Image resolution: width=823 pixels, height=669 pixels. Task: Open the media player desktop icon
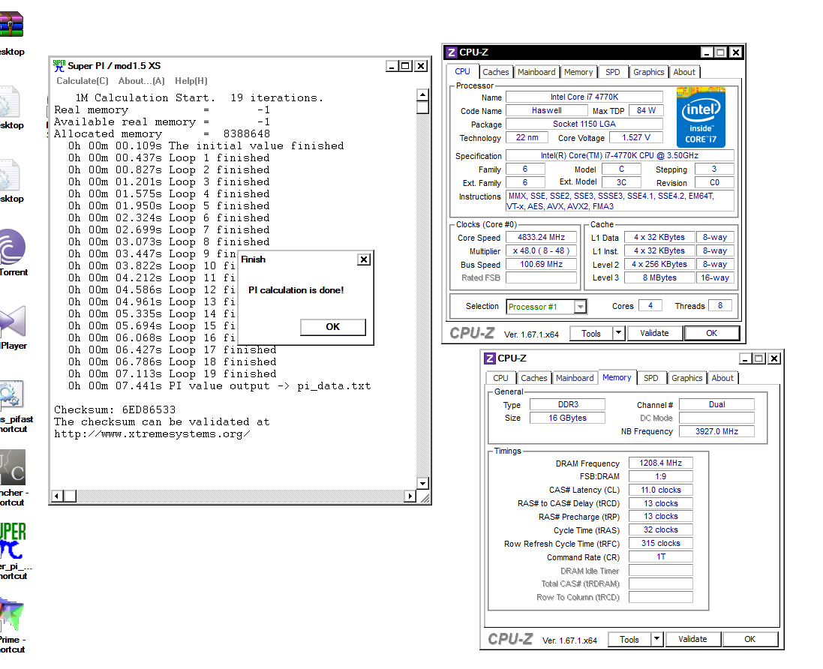[13, 320]
